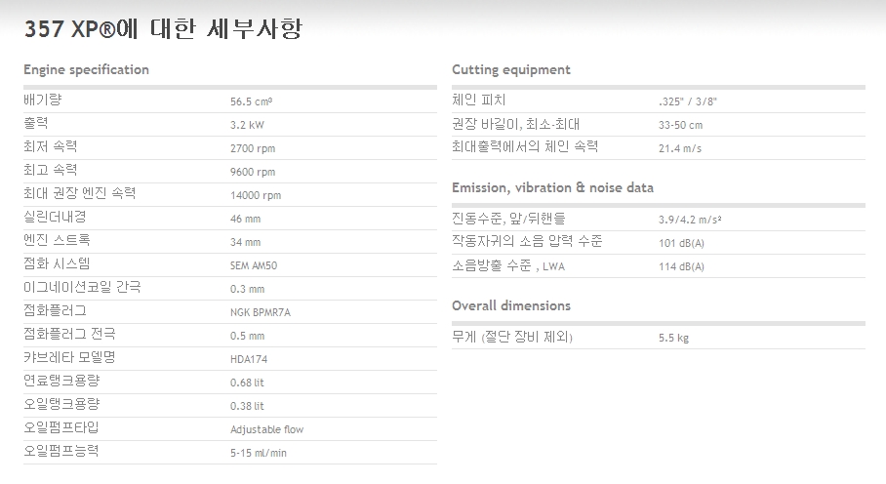Select the '카브레타 모델명' row label
The image size is (886, 484).
(69, 357)
